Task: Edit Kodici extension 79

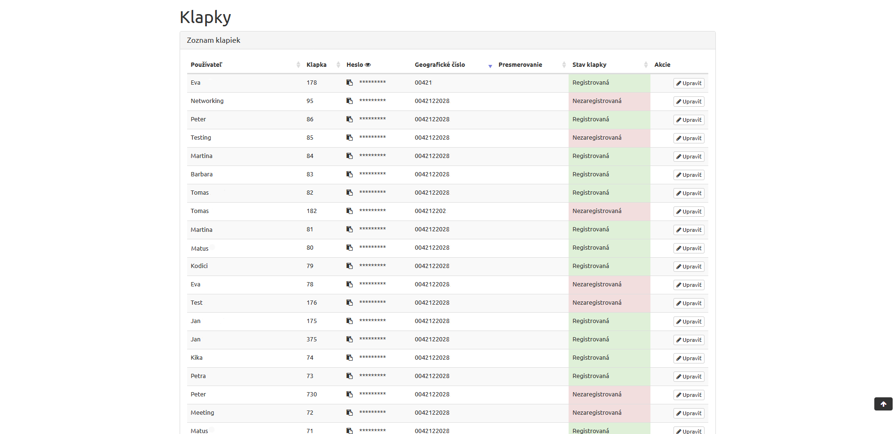Action: point(689,267)
